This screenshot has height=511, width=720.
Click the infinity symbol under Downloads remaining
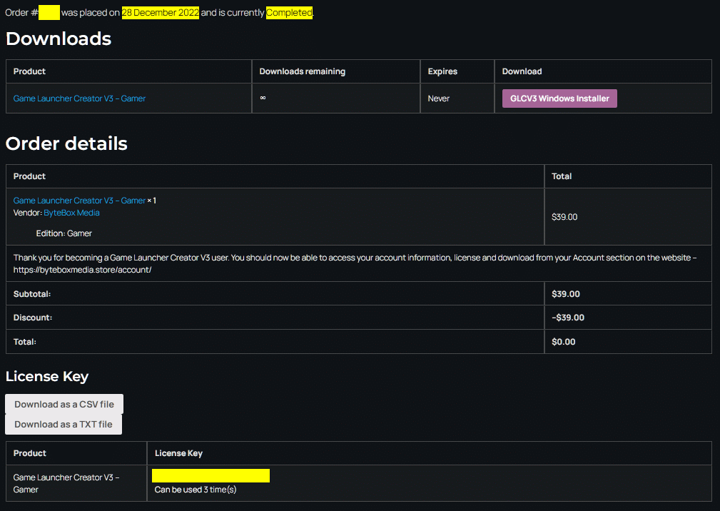(x=263, y=97)
